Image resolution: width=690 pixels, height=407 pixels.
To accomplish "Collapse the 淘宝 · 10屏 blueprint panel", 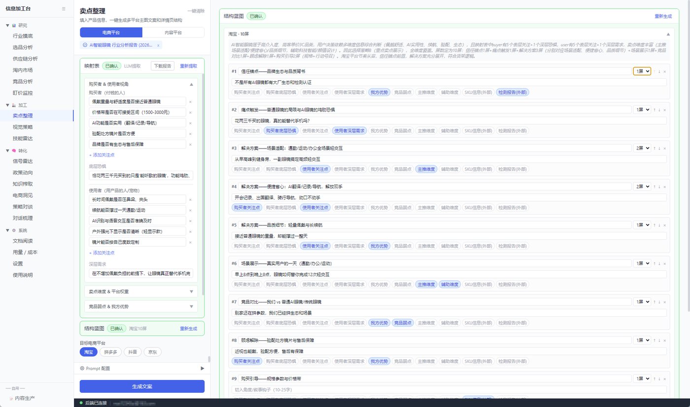I will (x=668, y=34).
